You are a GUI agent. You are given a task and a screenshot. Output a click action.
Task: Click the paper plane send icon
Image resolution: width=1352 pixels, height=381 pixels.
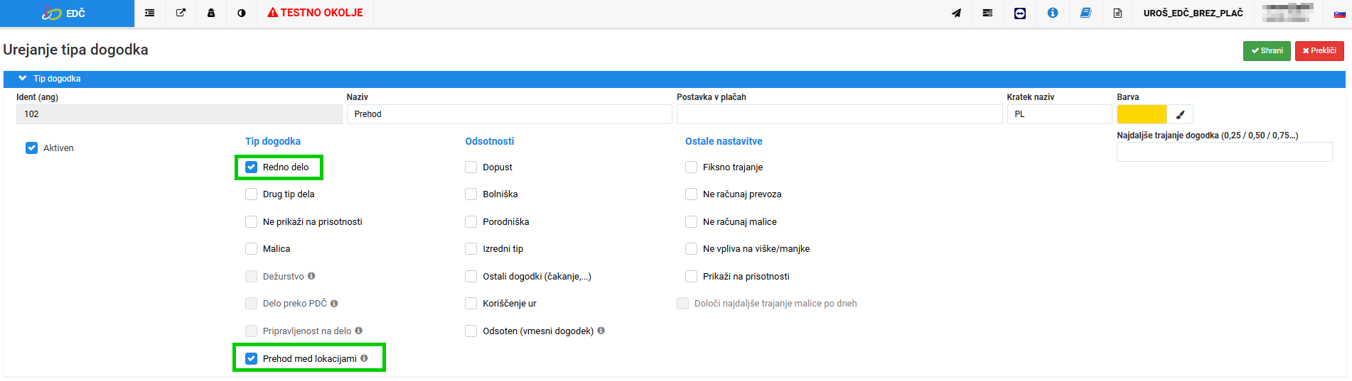point(957,13)
